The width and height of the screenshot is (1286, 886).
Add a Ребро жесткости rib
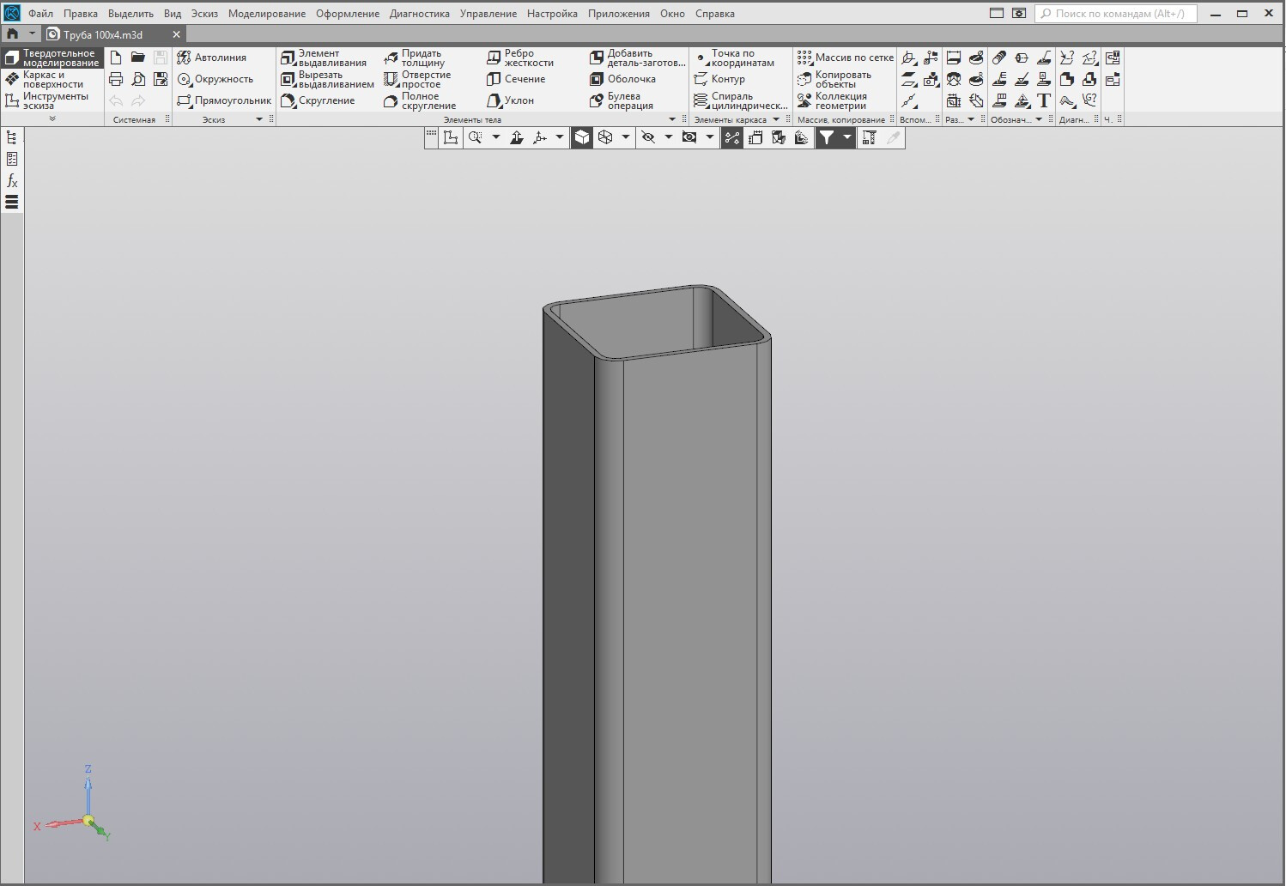click(520, 58)
